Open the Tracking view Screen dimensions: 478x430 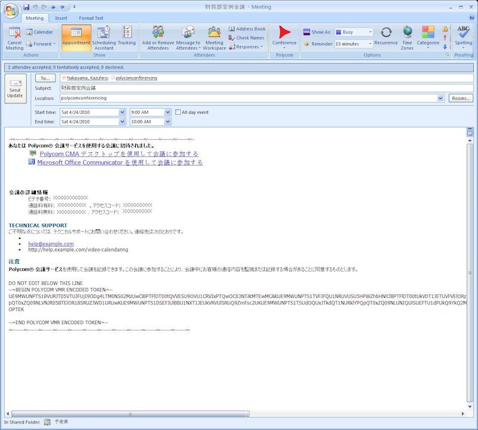[x=127, y=36]
